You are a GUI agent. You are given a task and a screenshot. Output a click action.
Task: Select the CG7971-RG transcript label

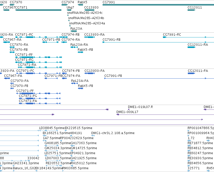point(24,60)
